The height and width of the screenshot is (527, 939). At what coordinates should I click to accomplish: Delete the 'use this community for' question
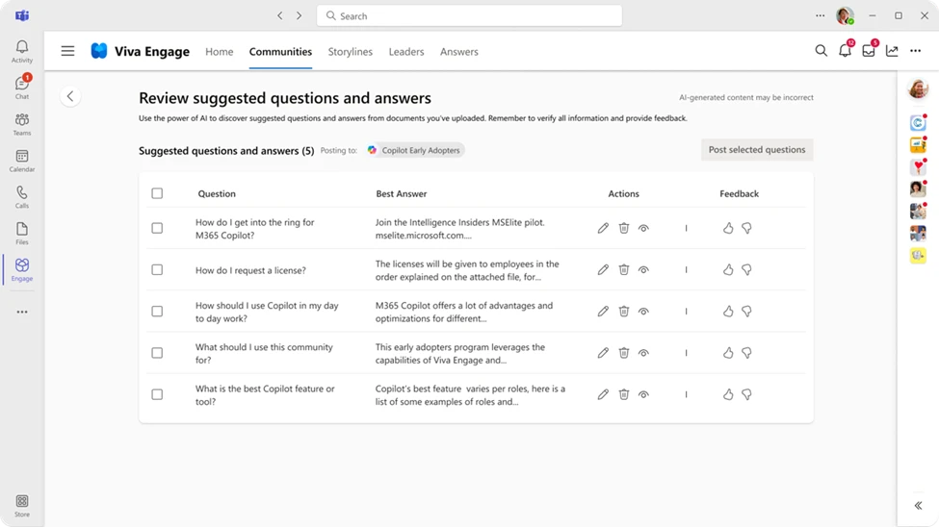[624, 353]
